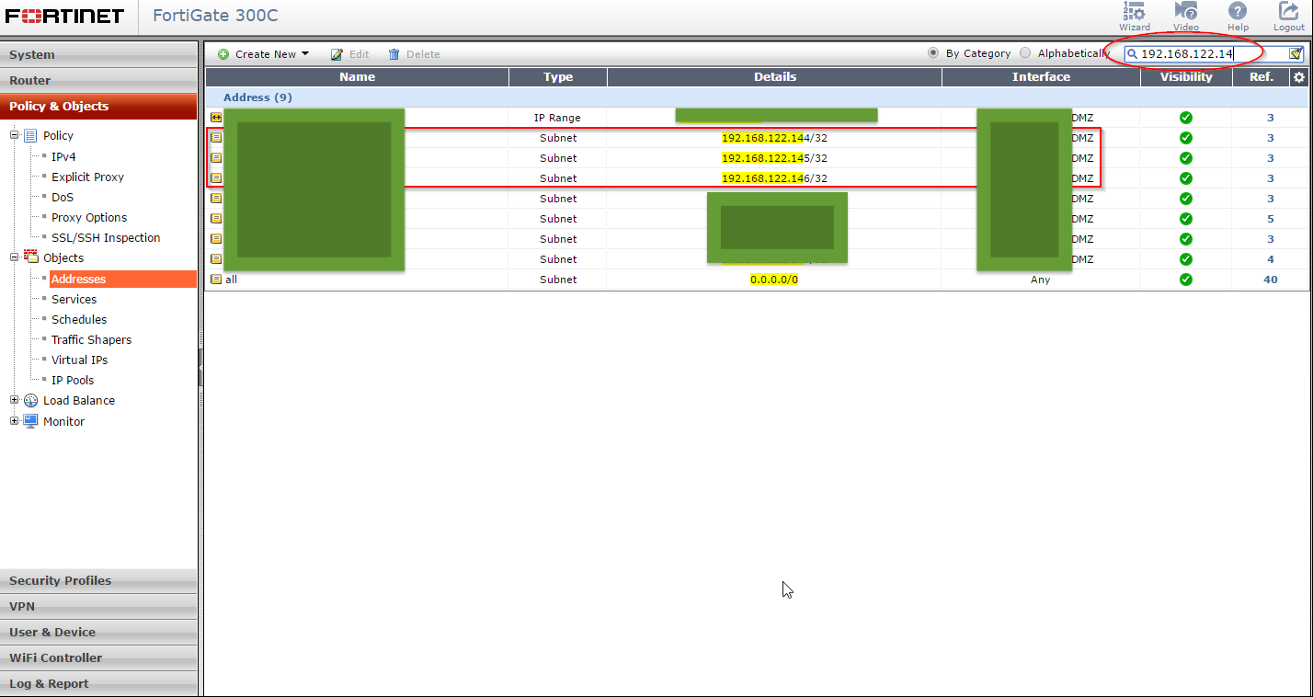Viewport: 1313px width, 697px height.
Task: Open the System menu section
Action: pos(98,55)
